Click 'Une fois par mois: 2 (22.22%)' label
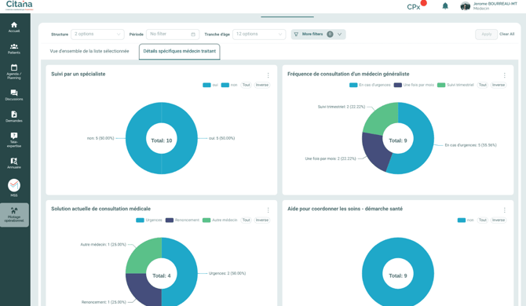526x306 pixels. click(x=331, y=158)
